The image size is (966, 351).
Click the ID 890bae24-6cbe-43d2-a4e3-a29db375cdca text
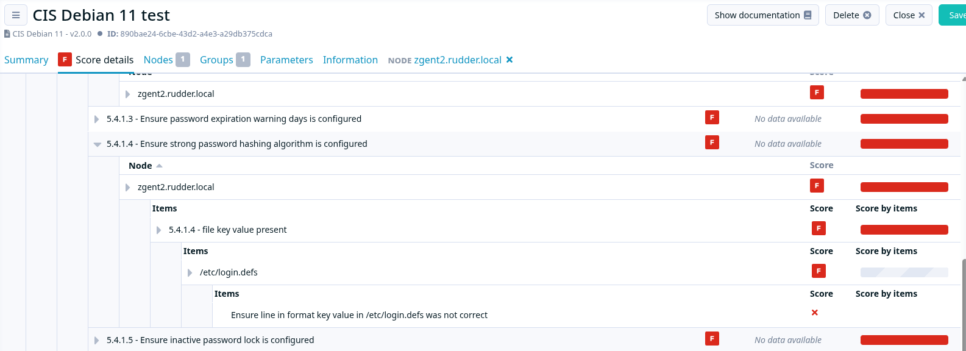pyautogui.click(x=190, y=34)
